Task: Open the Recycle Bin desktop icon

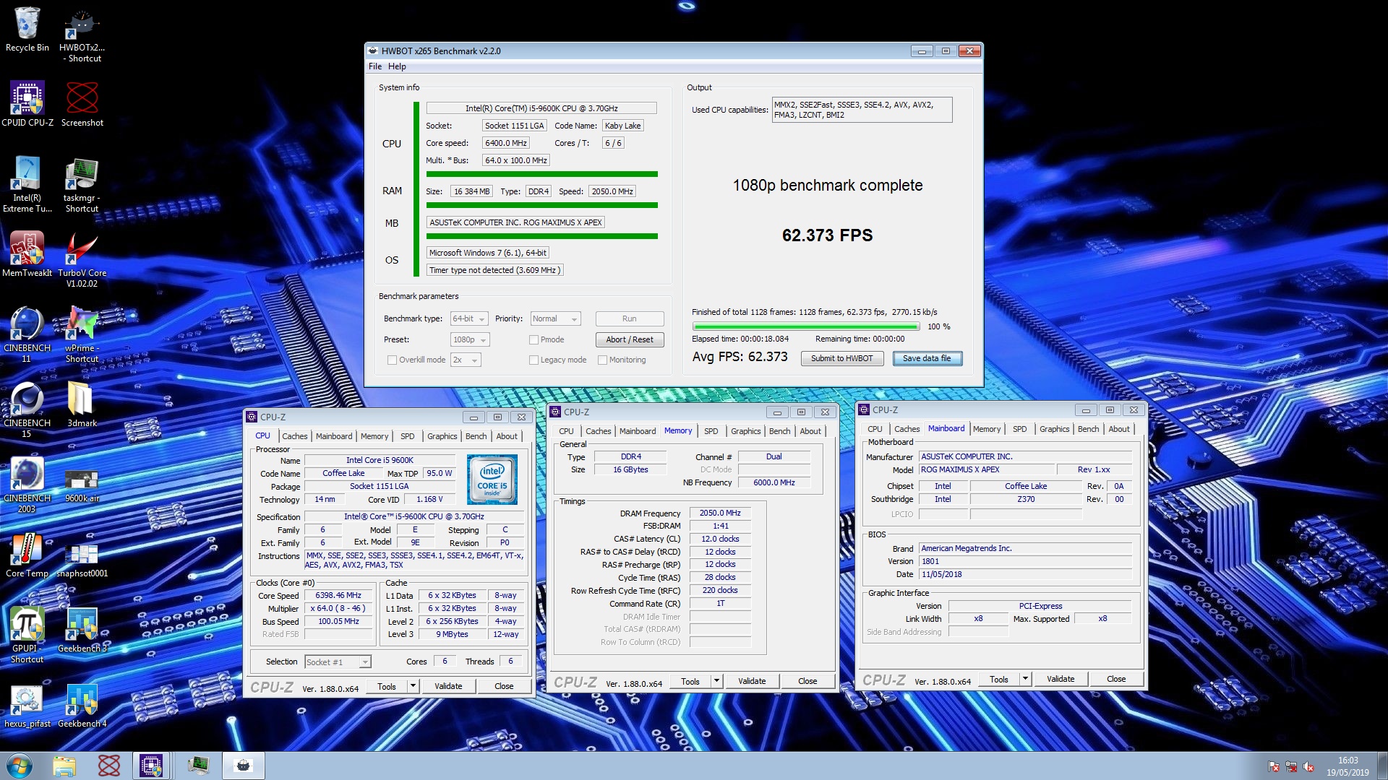Action: pos(27,30)
